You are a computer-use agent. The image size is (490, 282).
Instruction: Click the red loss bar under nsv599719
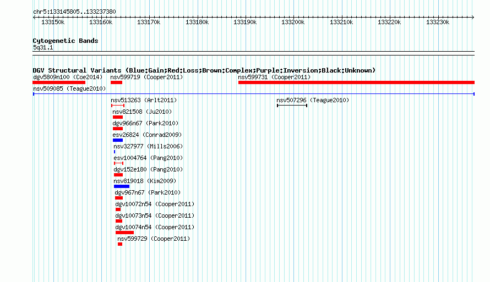tap(116, 82)
